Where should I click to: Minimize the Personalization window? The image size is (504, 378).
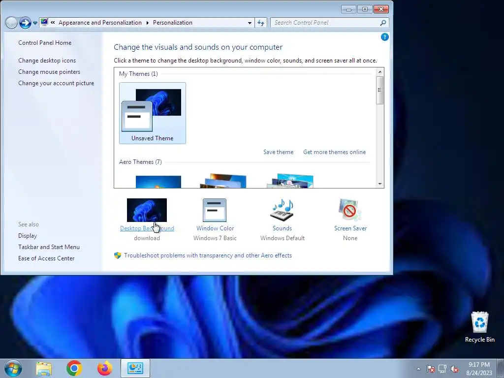point(348,9)
